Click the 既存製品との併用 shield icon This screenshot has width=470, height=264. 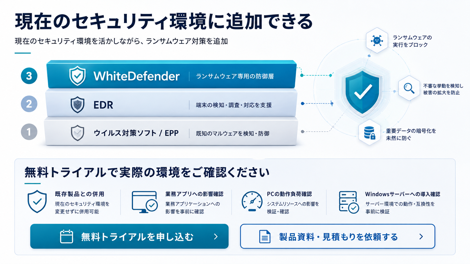tap(37, 201)
